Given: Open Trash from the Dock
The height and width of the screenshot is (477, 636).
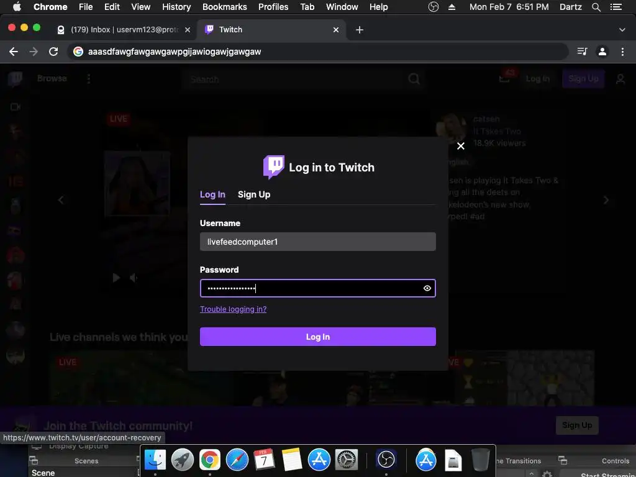Looking at the screenshot, I should (481, 460).
